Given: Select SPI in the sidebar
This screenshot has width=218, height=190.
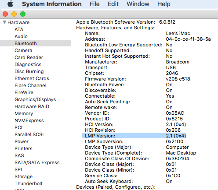Looking at the screenshot, I should (x=18, y=169).
